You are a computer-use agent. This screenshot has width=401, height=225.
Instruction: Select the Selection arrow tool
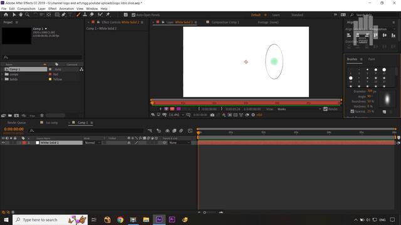[14, 15]
